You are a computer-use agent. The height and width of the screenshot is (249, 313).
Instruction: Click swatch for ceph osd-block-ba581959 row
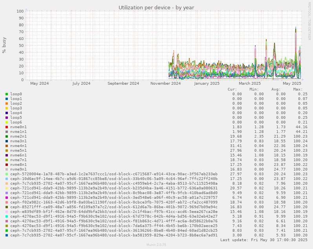[x=7, y=235]
